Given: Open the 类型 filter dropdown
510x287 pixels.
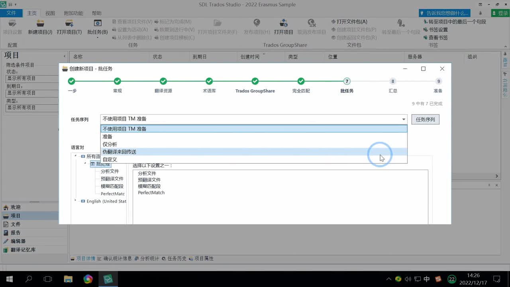Looking at the screenshot, I should [x=32, y=108].
